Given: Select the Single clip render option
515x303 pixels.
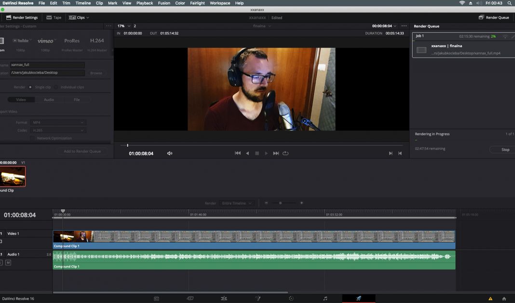Looking at the screenshot, I should (30, 87).
